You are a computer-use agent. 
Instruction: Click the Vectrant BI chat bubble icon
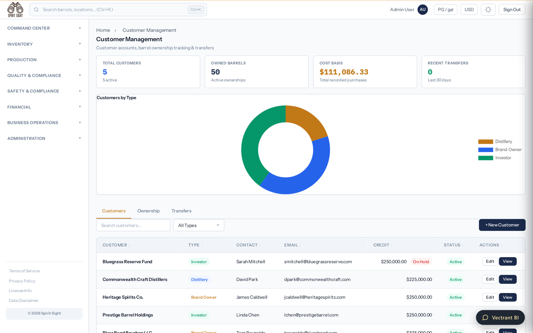coord(485,318)
